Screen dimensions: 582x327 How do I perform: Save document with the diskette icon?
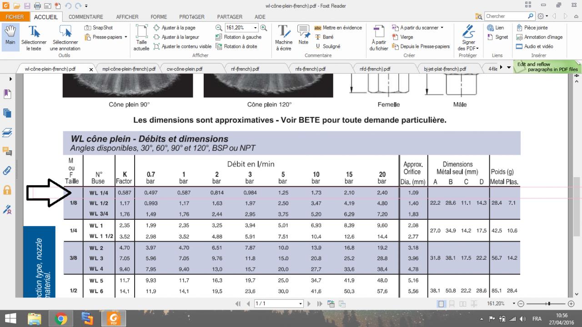[x=27, y=6]
